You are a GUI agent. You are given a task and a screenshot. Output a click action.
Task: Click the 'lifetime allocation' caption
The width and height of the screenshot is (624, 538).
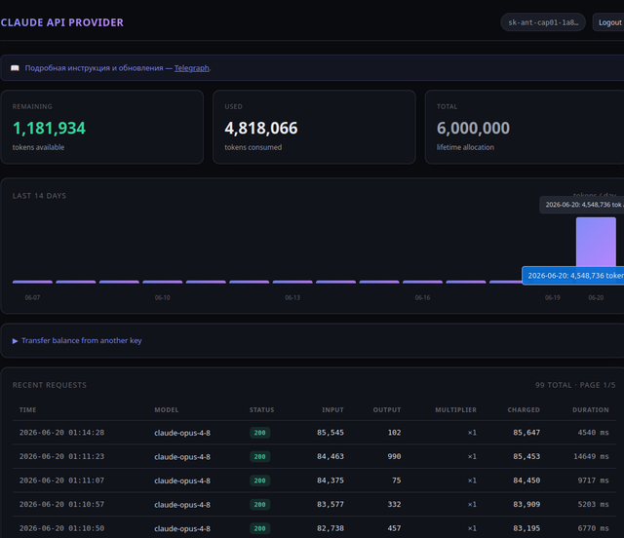[465, 147]
